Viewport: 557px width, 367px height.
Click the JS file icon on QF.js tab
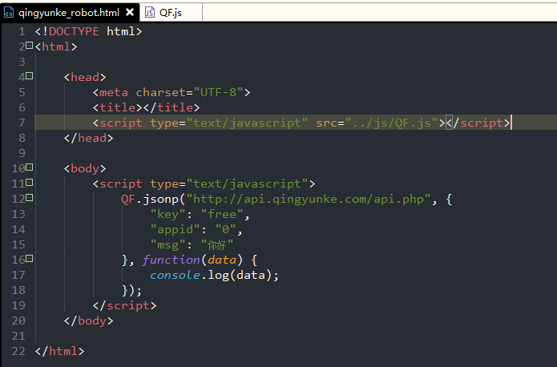[150, 13]
